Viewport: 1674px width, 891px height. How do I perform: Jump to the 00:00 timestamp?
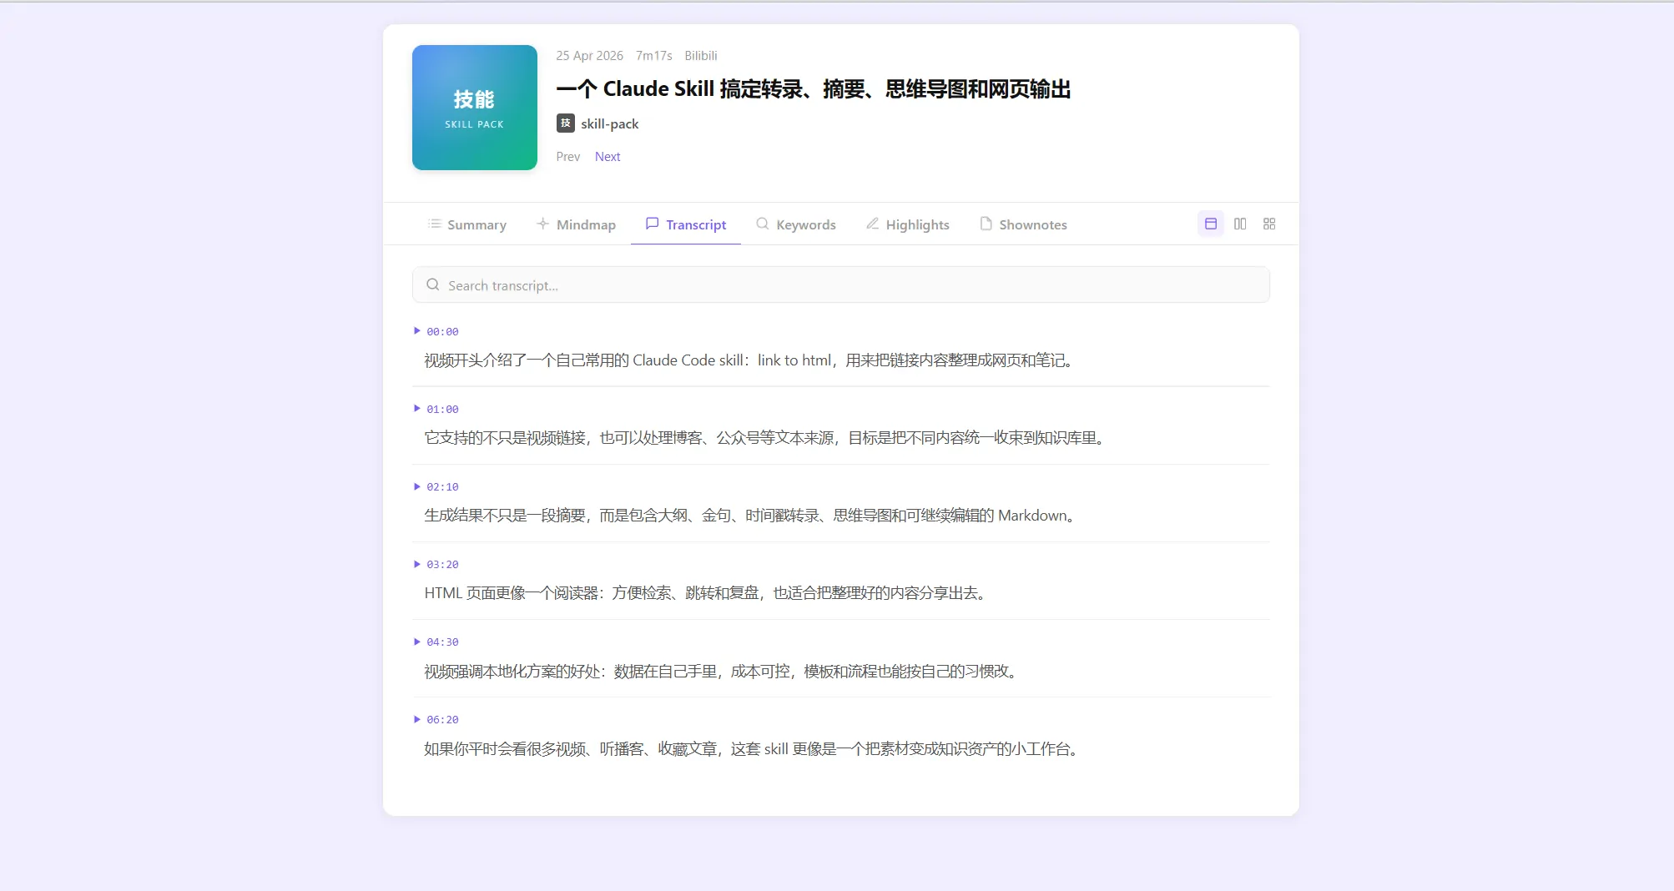point(442,332)
